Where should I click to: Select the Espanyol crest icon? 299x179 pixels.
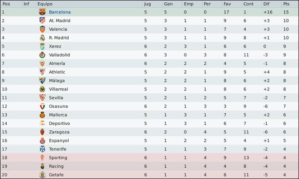coord(42,141)
